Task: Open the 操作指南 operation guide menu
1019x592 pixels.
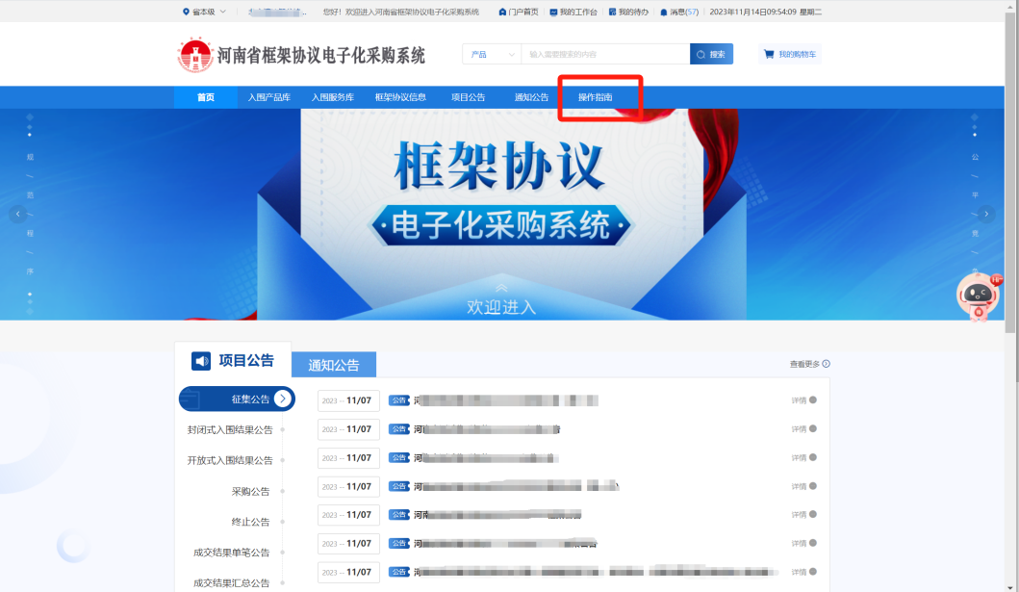Action: [x=596, y=97]
